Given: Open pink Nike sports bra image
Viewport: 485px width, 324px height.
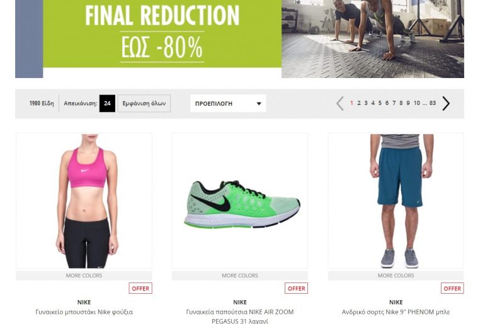Looking at the screenshot, I should pos(84,201).
